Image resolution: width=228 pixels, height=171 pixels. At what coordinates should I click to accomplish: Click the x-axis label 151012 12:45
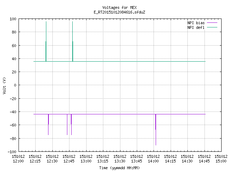tap(69, 159)
